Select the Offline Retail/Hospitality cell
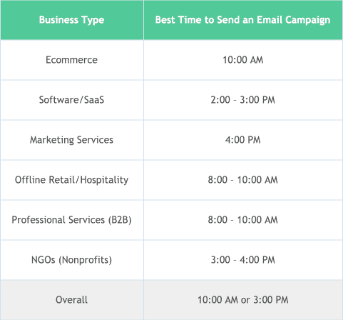Image resolution: width=343 pixels, height=320 pixels. (72, 180)
